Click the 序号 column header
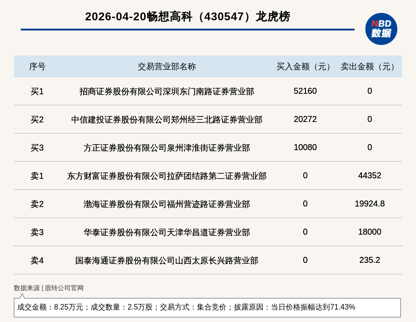This screenshot has width=416, height=322. [37, 67]
